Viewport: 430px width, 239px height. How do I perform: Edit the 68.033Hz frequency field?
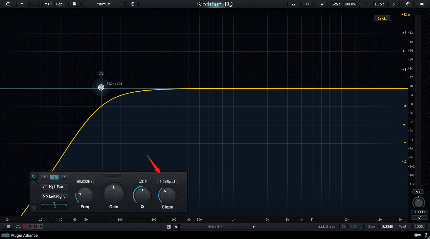pyautogui.click(x=85, y=182)
